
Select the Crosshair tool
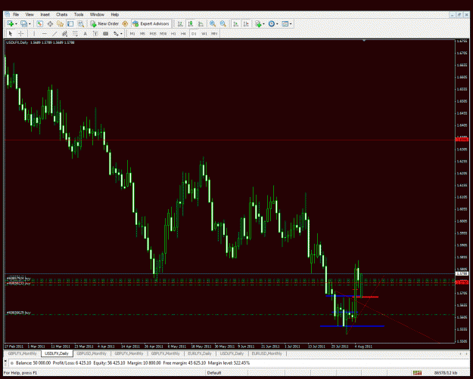pyautogui.click(x=21, y=33)
